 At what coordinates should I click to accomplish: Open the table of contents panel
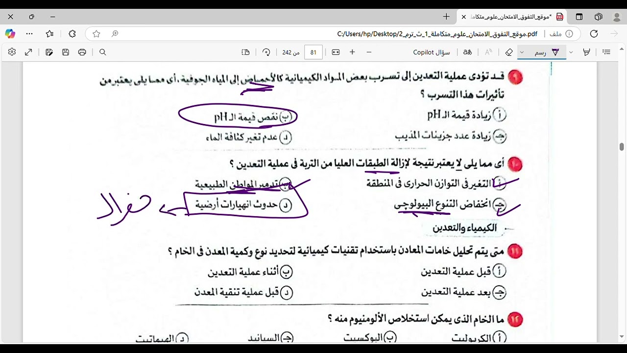606,52
